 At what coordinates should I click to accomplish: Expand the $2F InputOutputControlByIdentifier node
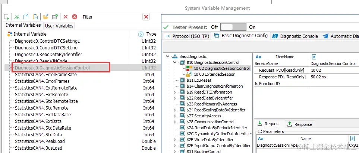click(x=175, y=146)
